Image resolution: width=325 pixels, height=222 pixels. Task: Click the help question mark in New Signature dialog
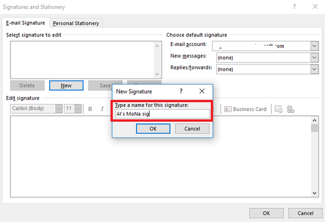point(180,91)
